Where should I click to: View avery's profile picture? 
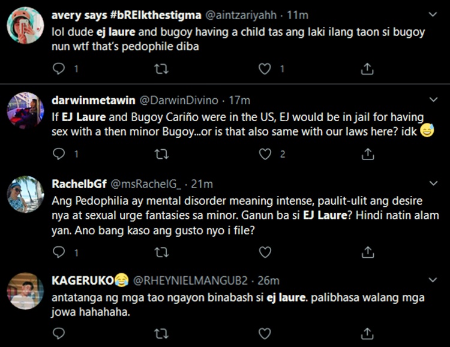[25, 26]
